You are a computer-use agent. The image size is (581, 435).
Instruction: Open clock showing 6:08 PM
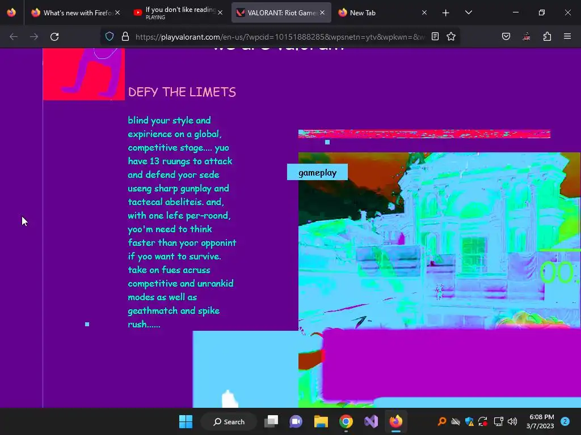(541, 421)
